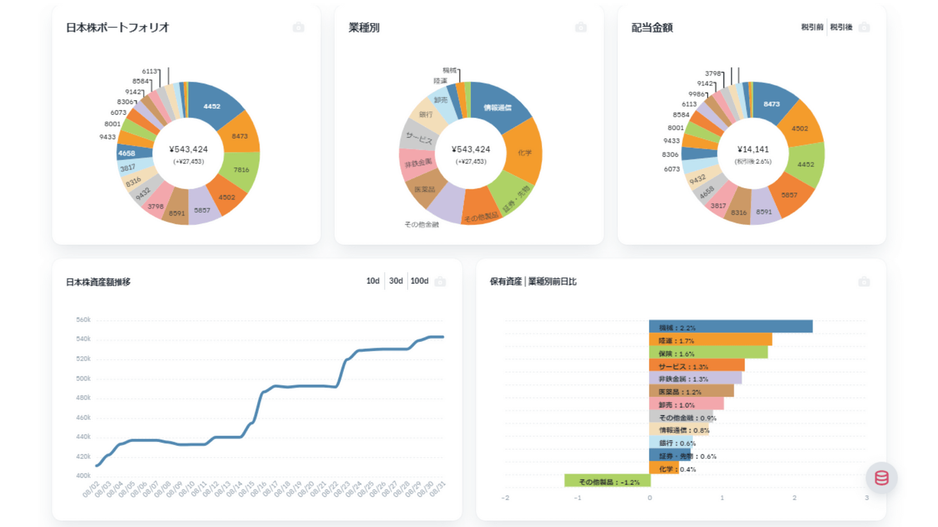Switch dividend chart to 税引後
Screen dimensions: 938x527
click(x=841, y=28)
